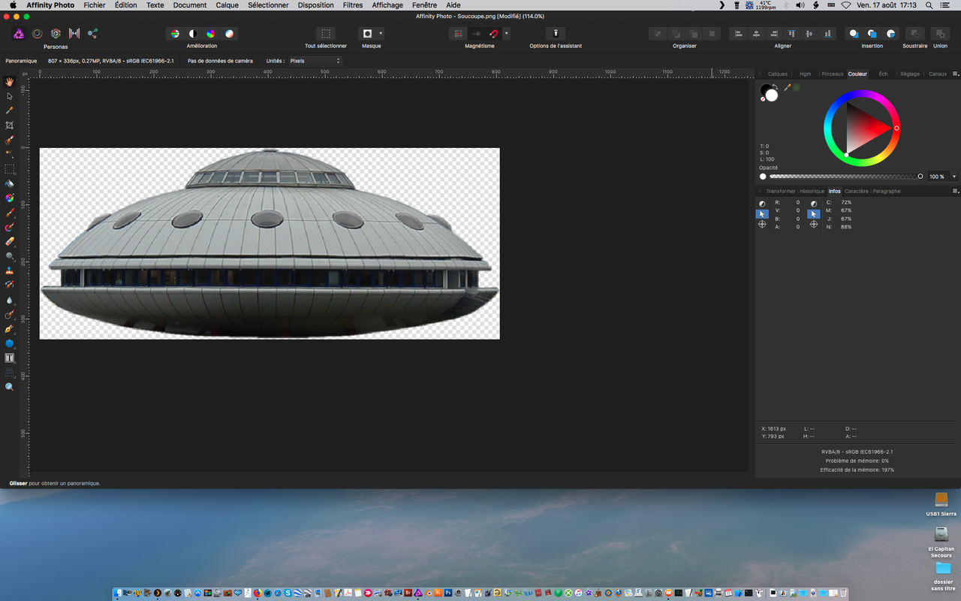961x601 pixels.
Task: Select the Text tool
Action: click(x=10, y=358)
